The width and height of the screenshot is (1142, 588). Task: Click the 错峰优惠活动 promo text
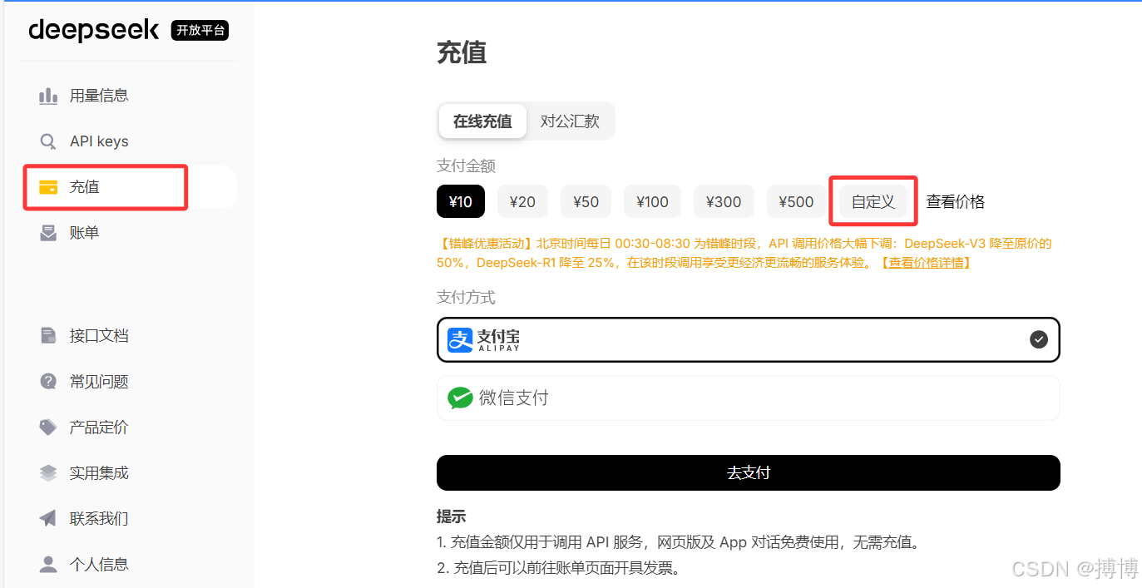pos(744,254)
